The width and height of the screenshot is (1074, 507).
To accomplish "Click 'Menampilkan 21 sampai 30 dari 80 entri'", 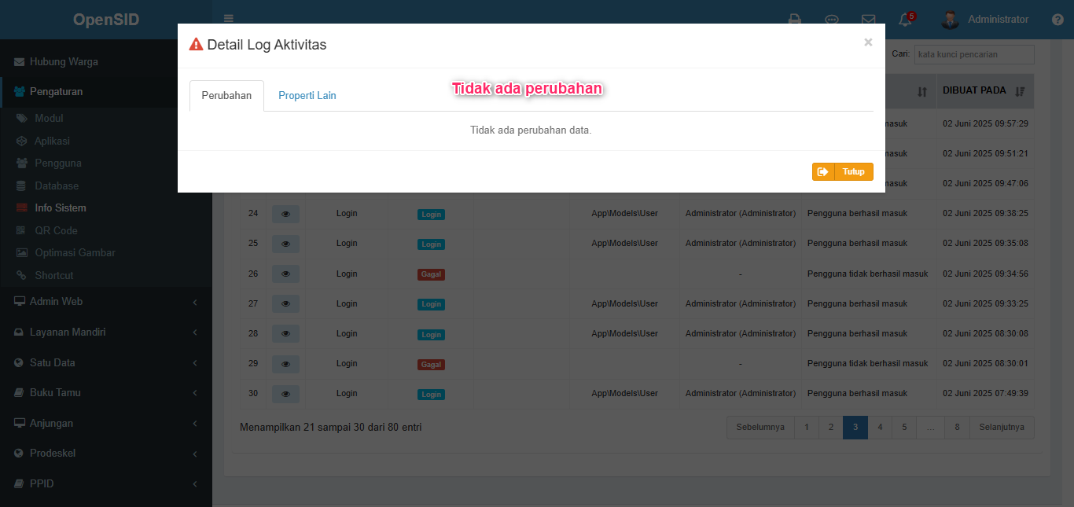I will coord(331,427).
